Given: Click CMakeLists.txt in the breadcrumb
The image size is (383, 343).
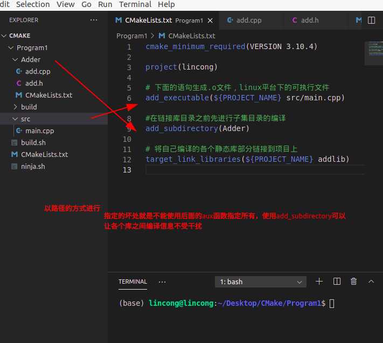Looking at the screenshot, I should click(192, 36).
